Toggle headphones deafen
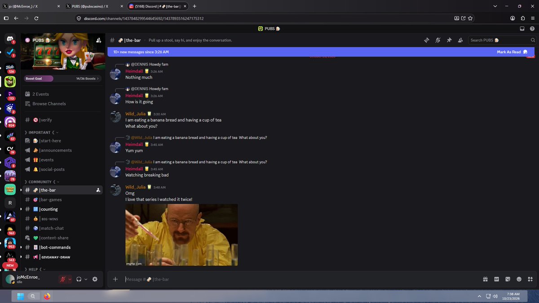 79,279
